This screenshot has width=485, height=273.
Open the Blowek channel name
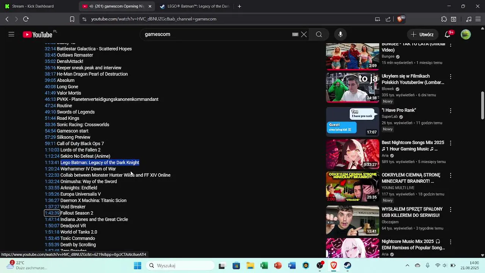point(388,89)
